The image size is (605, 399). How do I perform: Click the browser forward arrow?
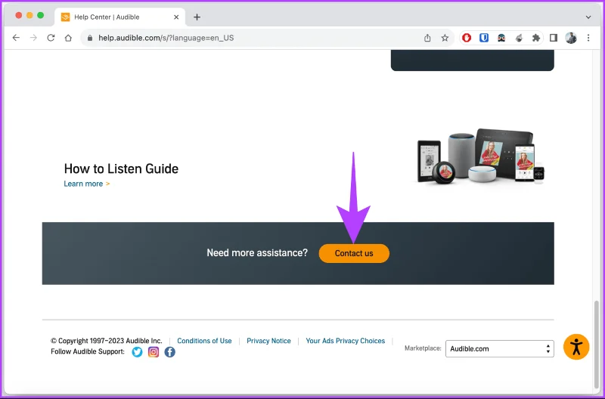coord(33,38)
